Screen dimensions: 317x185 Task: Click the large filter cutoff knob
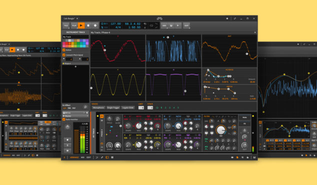[221, 130]
